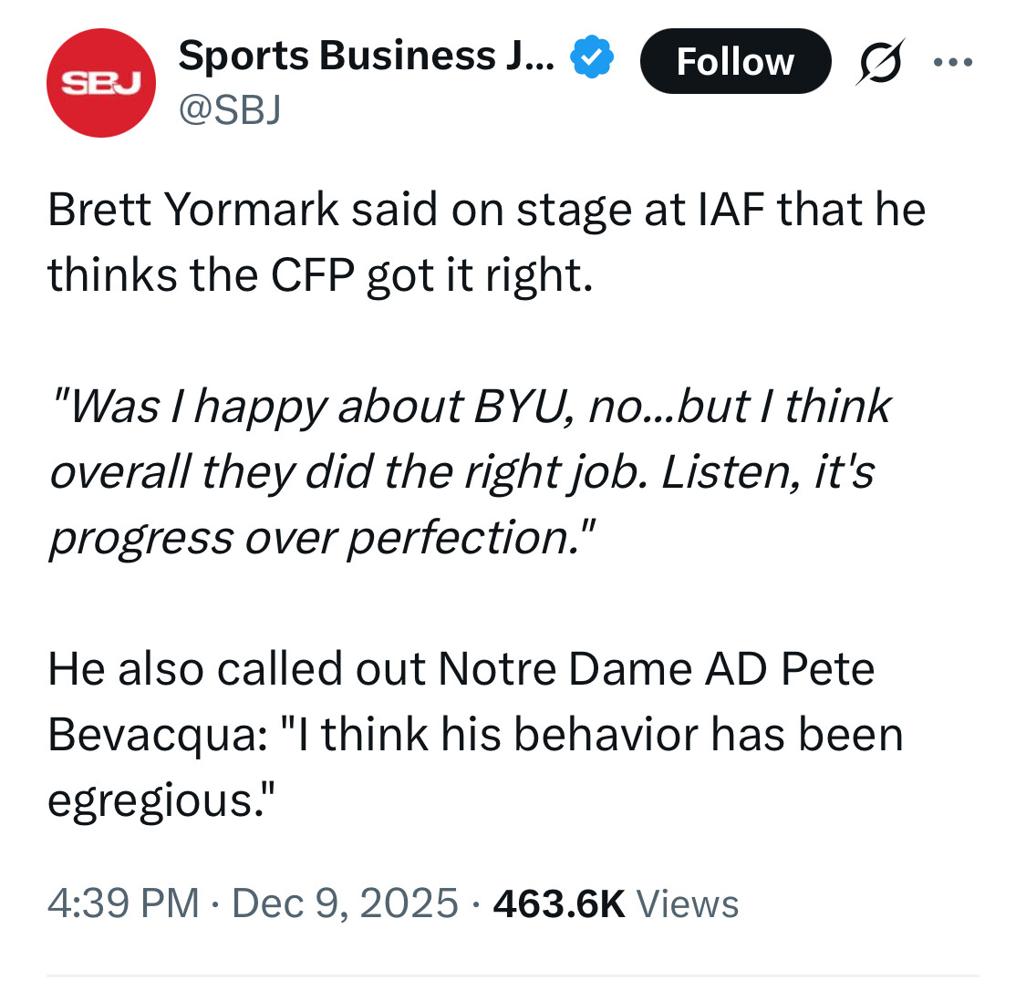Screen dimensions: 1026x1001
Task: Open Grok explain icon beside Follow
Action: 880,62
